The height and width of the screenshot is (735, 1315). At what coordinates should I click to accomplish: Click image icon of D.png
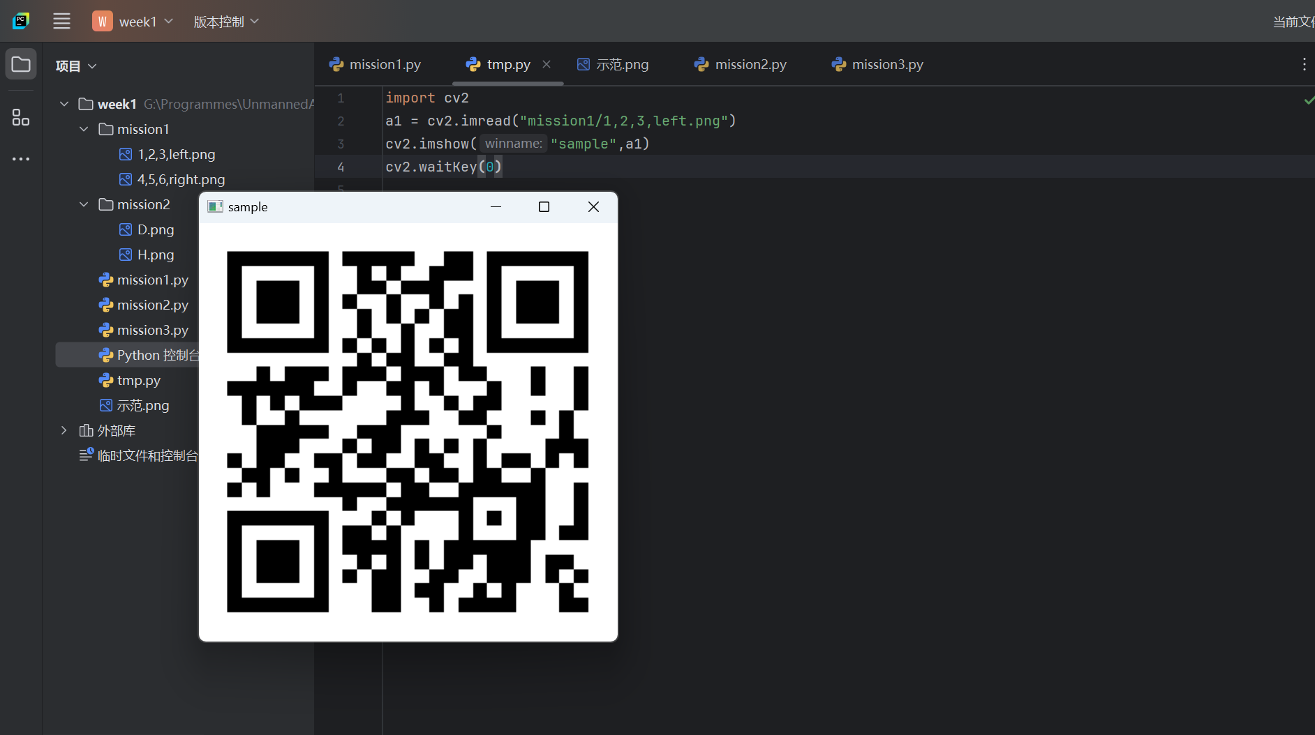coord(126,229)
